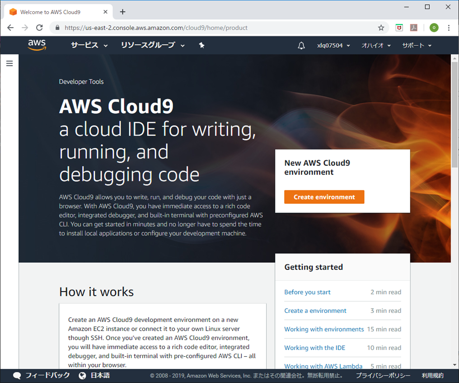459x383 pixels.
Task: Click the globe language icon
Action: coord(83,376)
